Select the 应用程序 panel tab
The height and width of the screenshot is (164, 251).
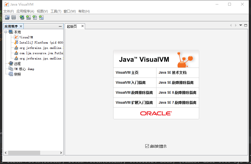(x=11, y=26)
